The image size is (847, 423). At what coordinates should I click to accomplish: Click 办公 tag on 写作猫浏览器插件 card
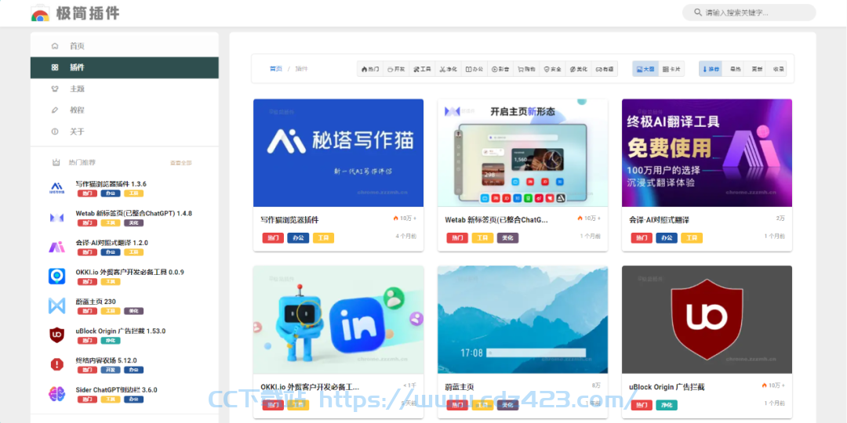pos(298,238)
